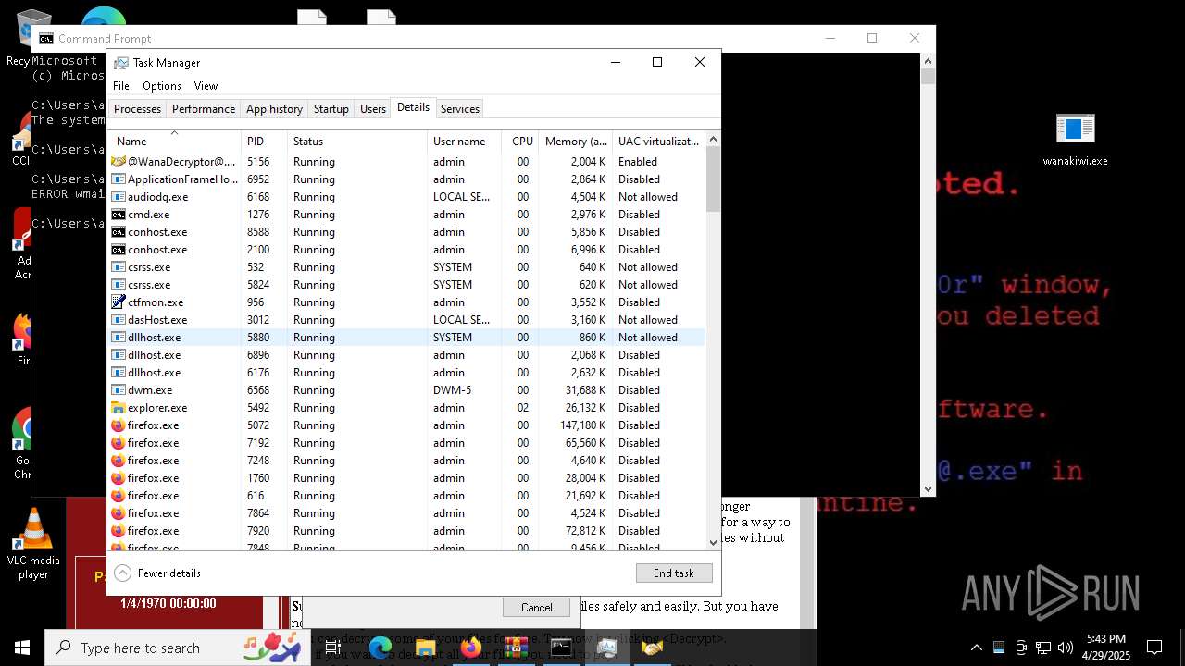
Task: Select dllhost.exe row with PID 6896
Action: 406,355
